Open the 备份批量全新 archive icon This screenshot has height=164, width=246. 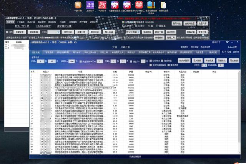pos(151,5)
